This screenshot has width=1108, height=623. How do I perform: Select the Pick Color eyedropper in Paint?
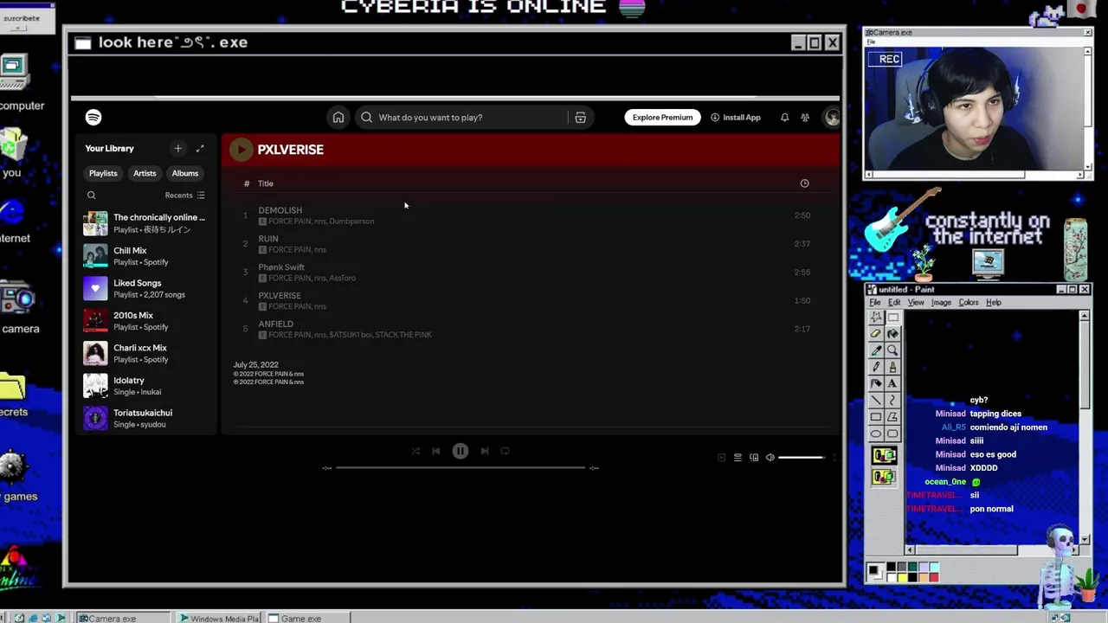pos(876,350)
